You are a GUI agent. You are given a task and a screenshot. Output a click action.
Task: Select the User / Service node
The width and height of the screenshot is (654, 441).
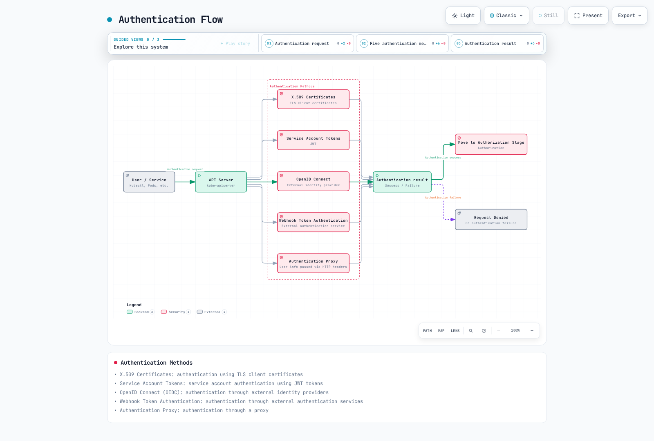[149, 182]
